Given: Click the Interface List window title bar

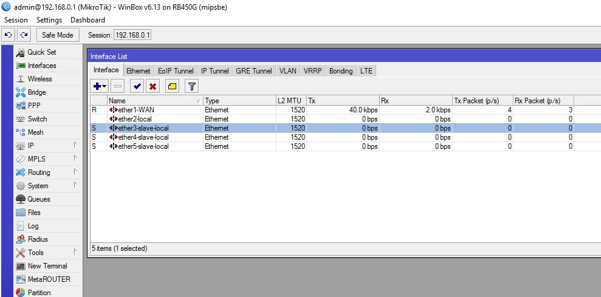Looking at the screenshot, I should click(344, 56).
